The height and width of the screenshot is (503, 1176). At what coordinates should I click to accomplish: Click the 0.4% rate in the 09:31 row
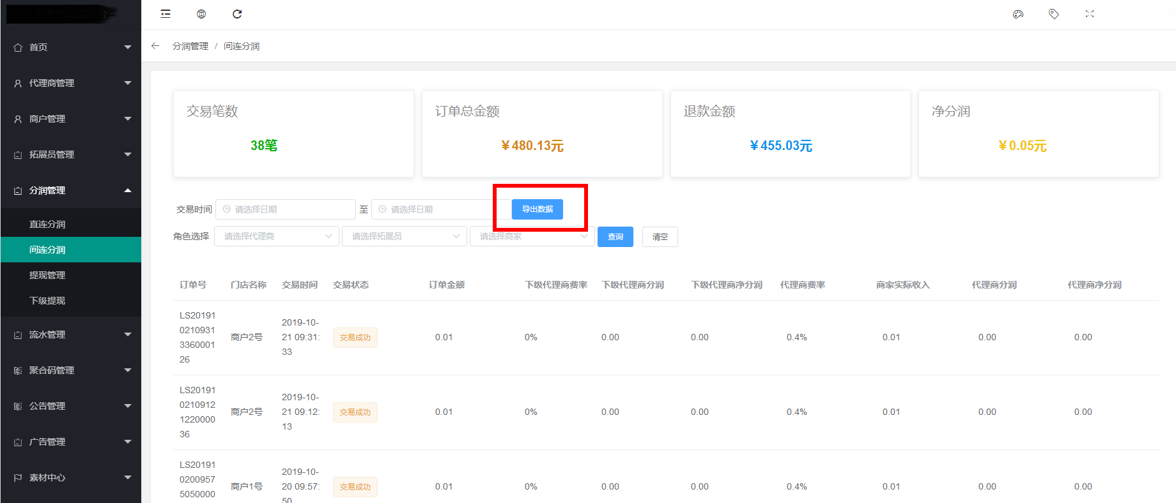click(x=797, y=337)
